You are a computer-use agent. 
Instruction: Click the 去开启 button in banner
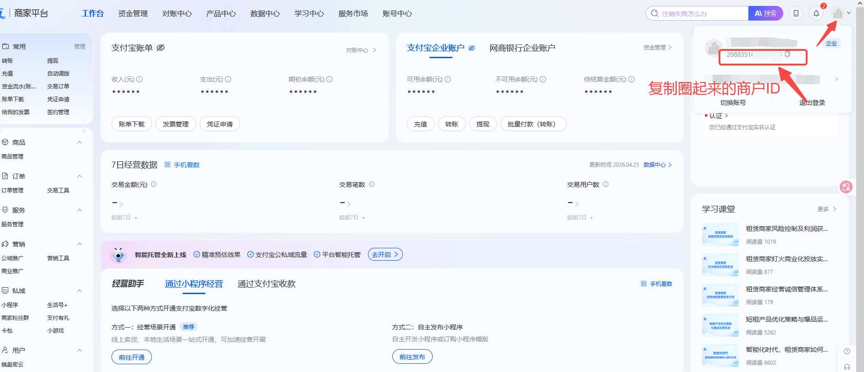pyautogui.click(x=385, y=255)
